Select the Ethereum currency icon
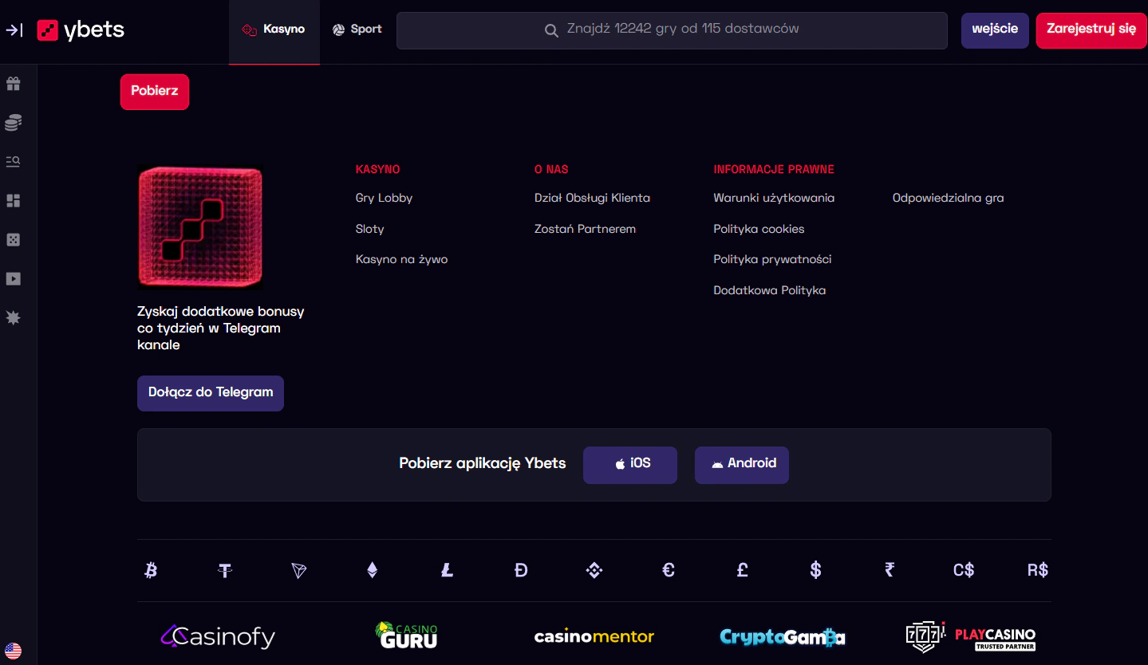Image resolution: width=1148 pixels, height=665 pixels. 372,570
